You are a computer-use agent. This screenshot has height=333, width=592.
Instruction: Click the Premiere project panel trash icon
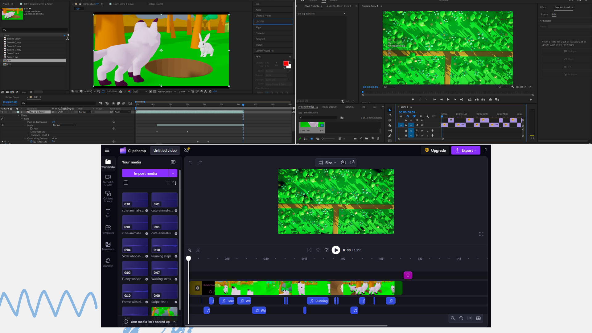coord(378,138)
